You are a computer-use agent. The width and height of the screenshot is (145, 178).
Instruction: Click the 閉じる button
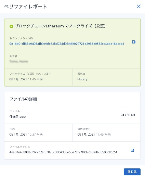click(x=132, y=172)
